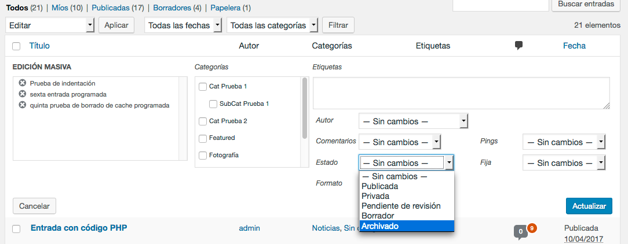Image resolution: width=628 pixels, height=244 pixels.
Task: Expand the Pings dropdown
Action: [x=563, y=142]
